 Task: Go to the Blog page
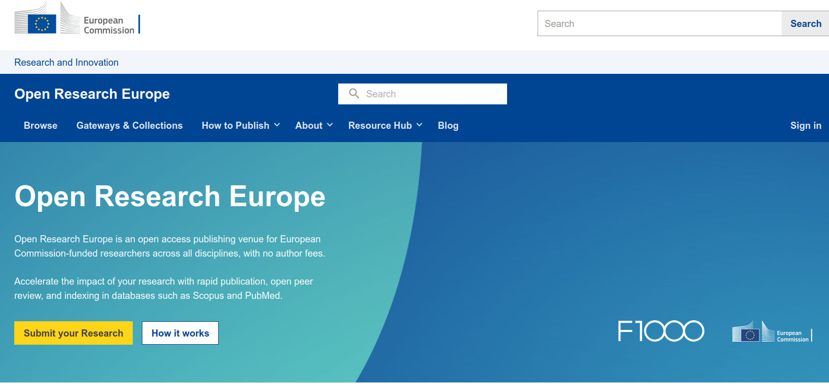[x=448, y=126]
